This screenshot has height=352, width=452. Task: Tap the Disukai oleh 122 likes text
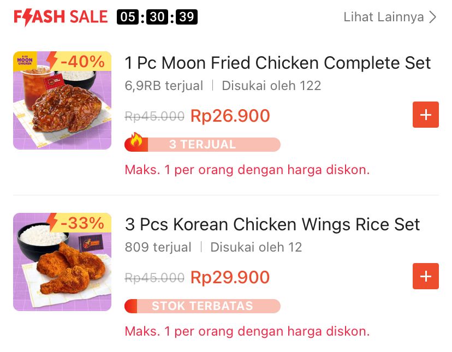(x=271, y=86)
